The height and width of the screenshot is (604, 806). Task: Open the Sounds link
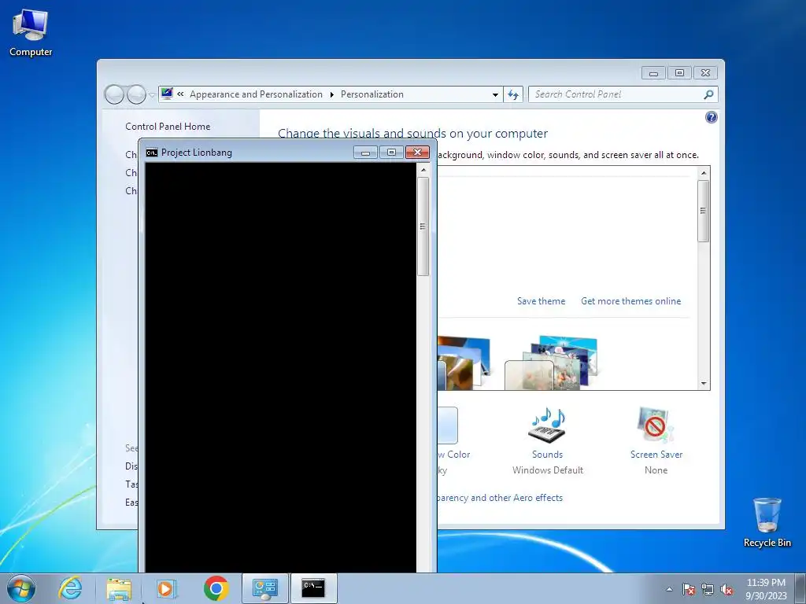coord(548,455)
